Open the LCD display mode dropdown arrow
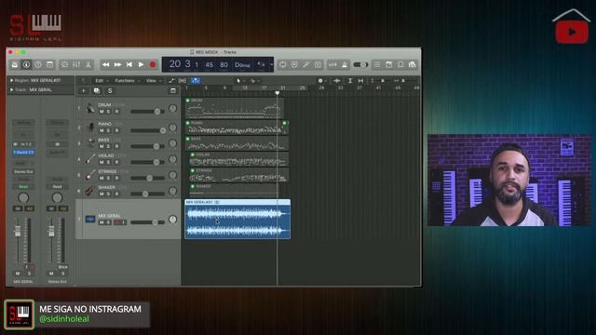This screenshot has width=596, height=335. pos(271,64)
